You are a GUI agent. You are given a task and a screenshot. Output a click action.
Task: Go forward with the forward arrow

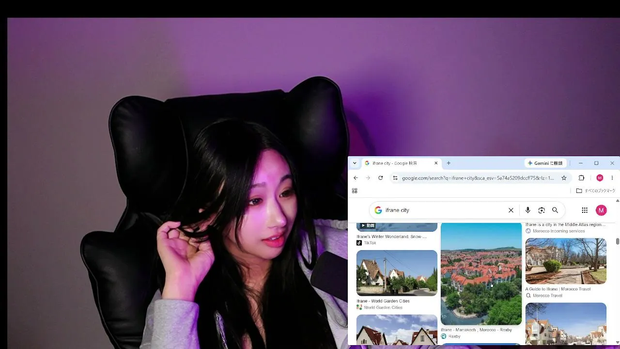(368, 178)
